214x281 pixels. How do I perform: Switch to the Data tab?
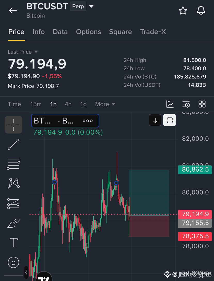60,32
